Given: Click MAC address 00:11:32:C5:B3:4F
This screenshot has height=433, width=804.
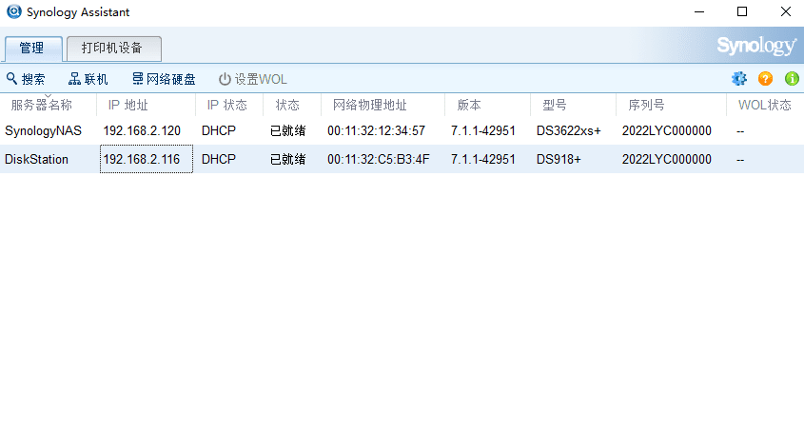Looking at the screenshot, I should tap(379, 159).
